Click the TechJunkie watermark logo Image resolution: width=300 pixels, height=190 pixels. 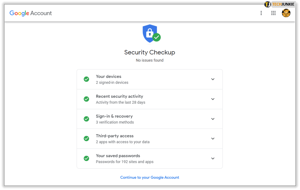(279, 4)
